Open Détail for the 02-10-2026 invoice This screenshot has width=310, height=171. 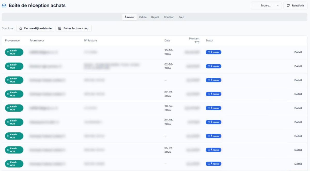pos(298,66)
